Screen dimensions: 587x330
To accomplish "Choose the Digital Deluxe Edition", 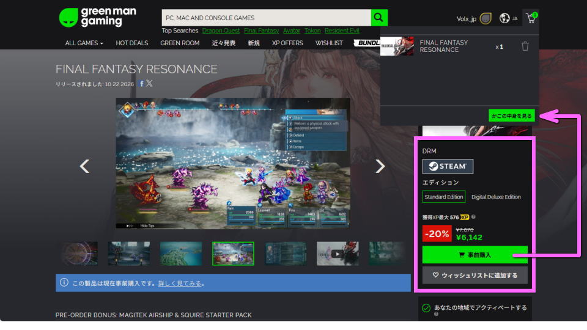I will [496, 197].
